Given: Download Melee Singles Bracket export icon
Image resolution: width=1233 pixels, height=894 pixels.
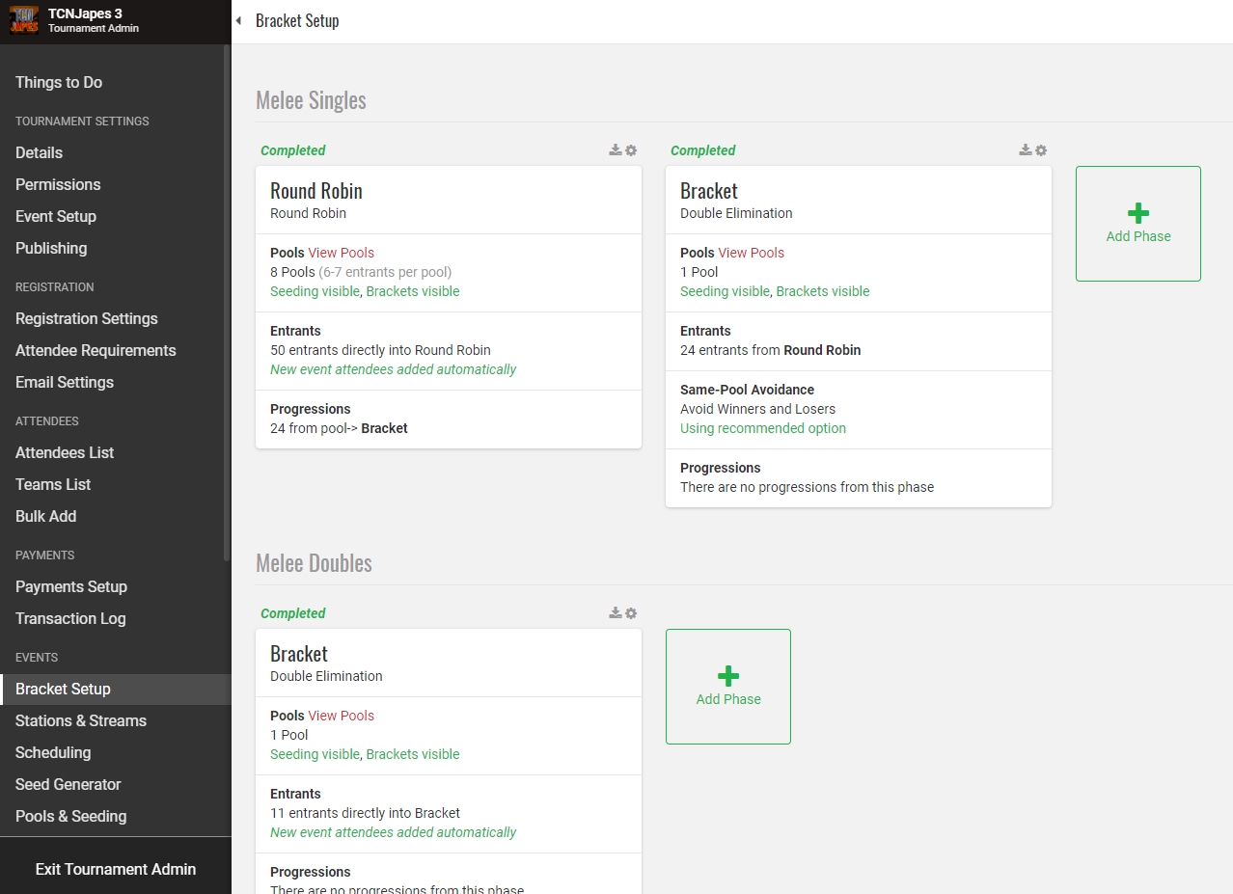Looking at the screenshot, I should 1026,150.
